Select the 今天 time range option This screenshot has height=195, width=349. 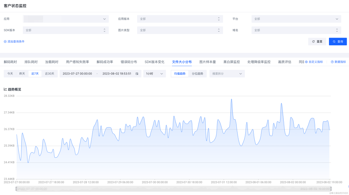click(10, 74)
